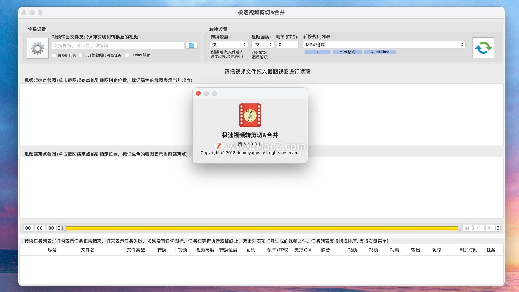Click the end time stepper arrows
Viewport: 519px width, 292px height.
click(498, 228)
